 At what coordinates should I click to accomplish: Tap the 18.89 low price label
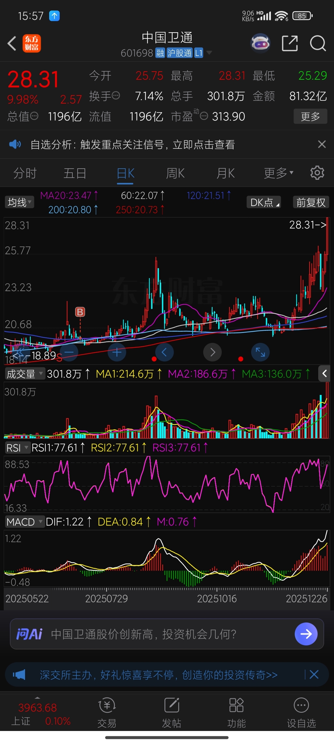[44, 356]
